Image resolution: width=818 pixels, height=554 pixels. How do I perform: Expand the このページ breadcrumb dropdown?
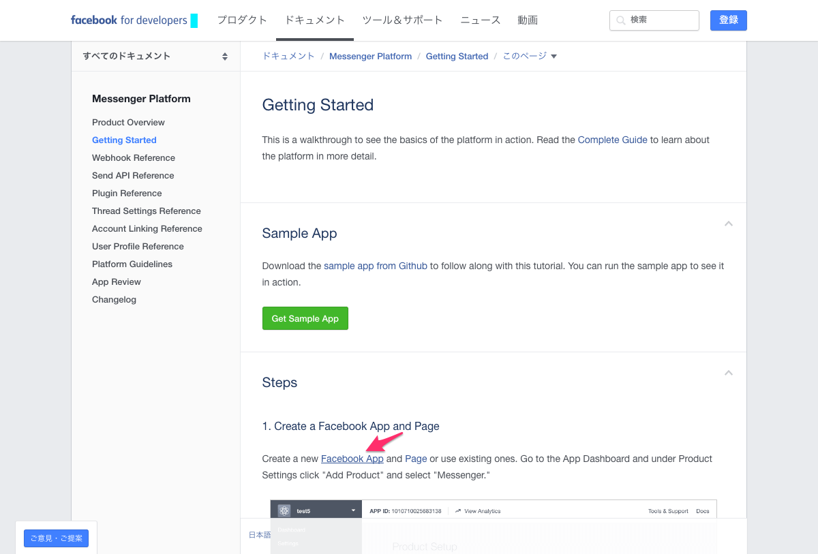pyautogui.click(x=530, y=57)
